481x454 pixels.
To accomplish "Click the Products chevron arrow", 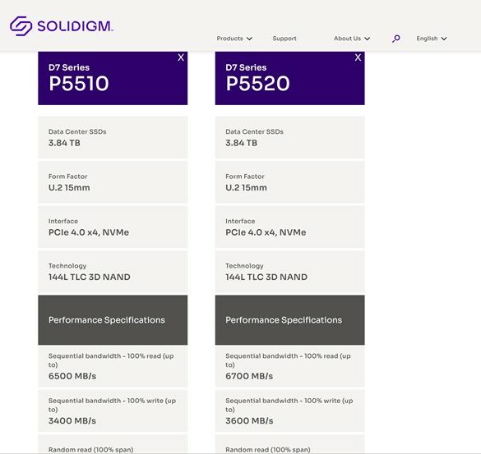I will click(249, 39).
